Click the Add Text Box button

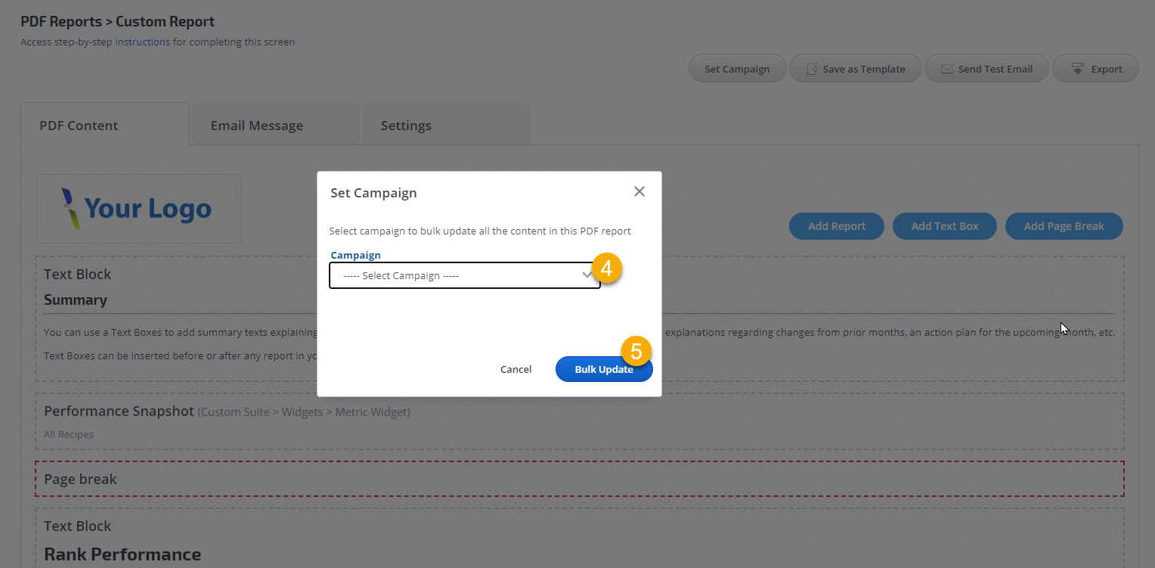944,226
